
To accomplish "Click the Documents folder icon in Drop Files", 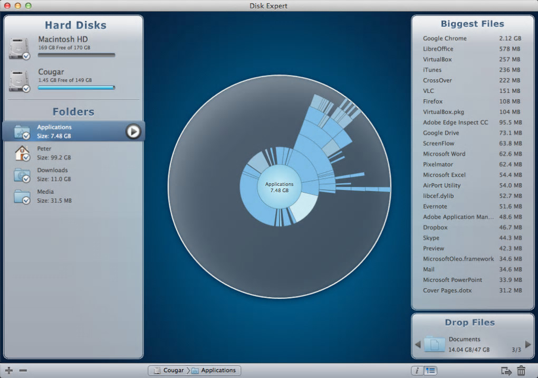I will click(x=435, y=344).
